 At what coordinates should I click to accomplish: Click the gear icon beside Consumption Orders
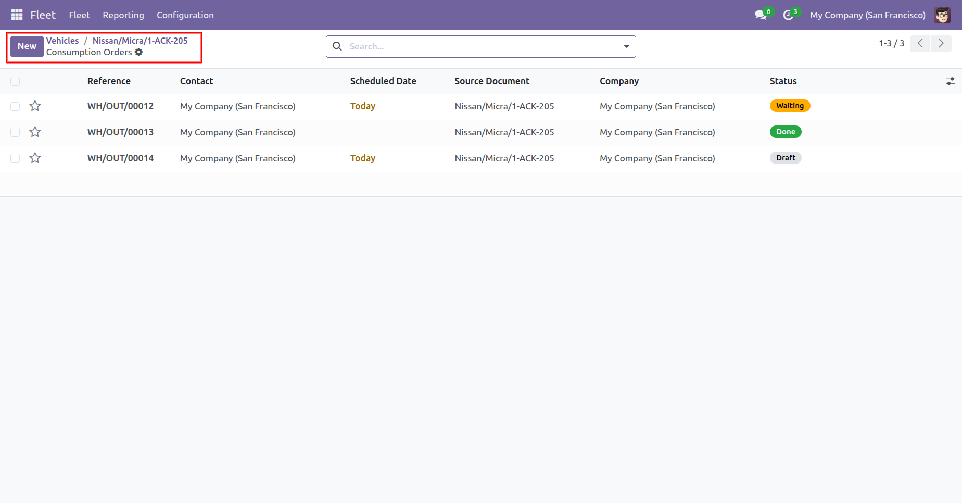coord(138,52)
